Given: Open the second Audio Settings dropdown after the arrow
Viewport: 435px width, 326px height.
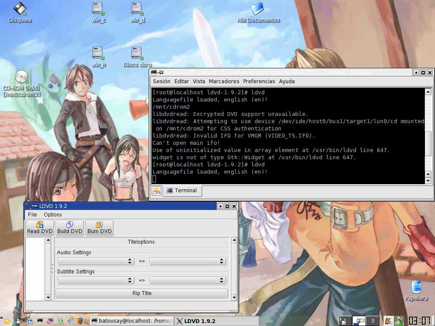Looking at the screenshot, I should (x=188, y=261).
